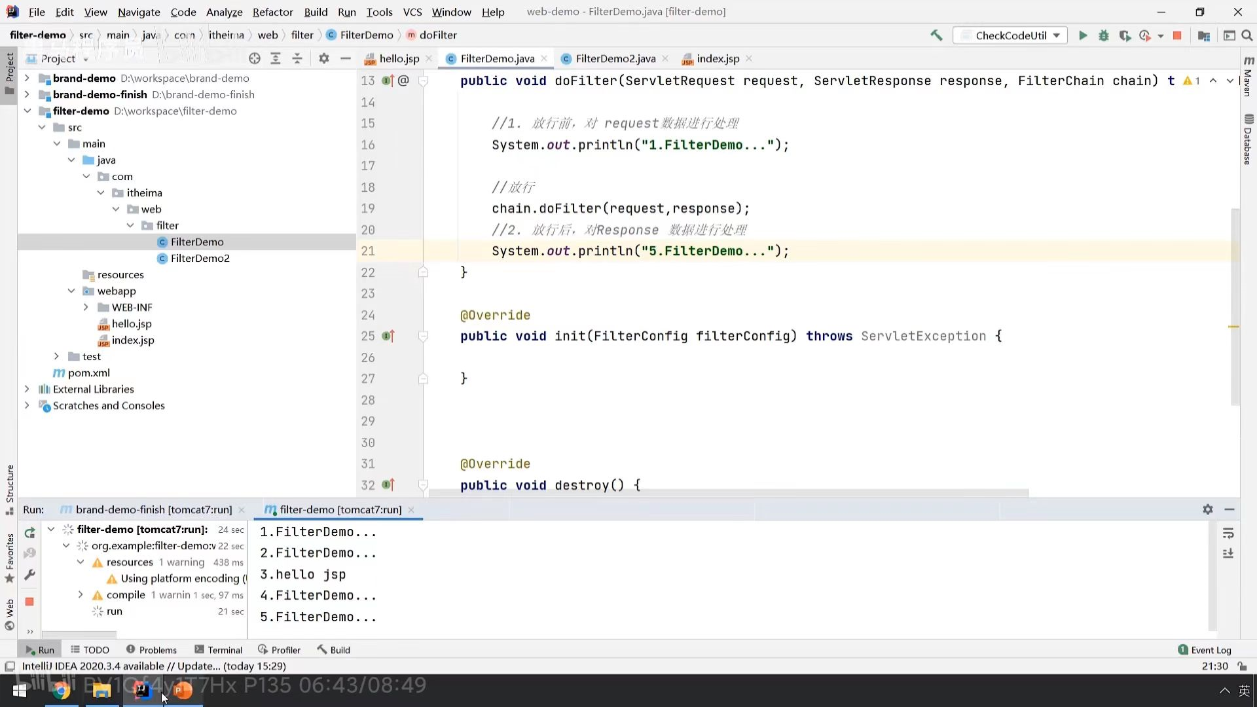Image resolution: width=1257 pixels, height=707 pixels.
Task: Open Chrome from the Windows taskbar
Action: 62,691
